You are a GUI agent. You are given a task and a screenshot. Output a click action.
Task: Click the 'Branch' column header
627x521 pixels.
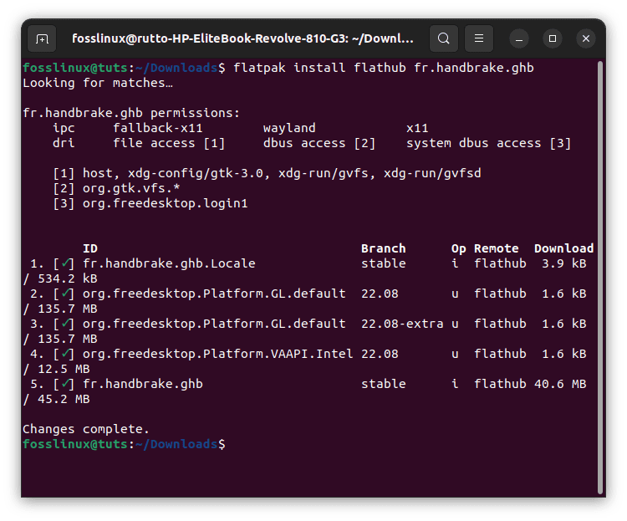[384, 249]
